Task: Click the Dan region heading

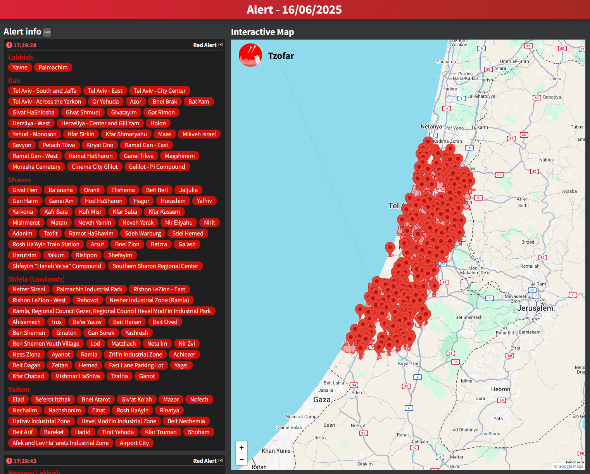Action: [14, 81]
